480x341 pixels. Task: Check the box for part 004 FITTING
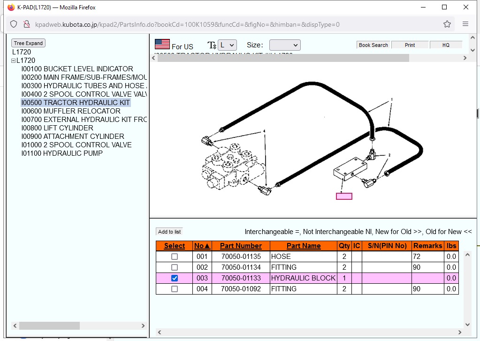point(175,288)
